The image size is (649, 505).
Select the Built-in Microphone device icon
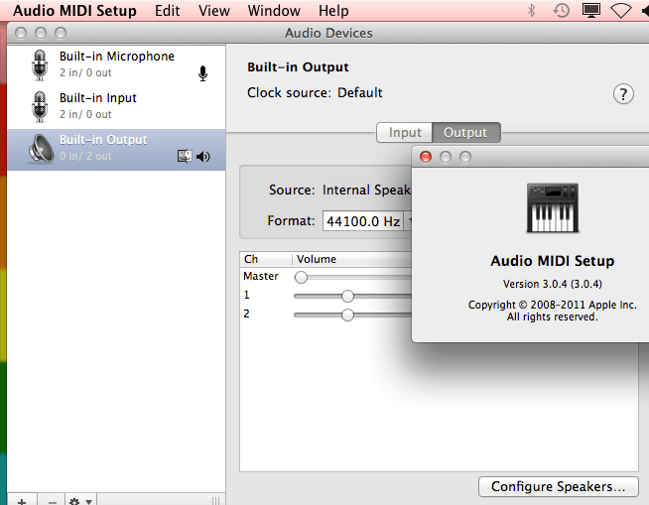[x=40, y=65]
